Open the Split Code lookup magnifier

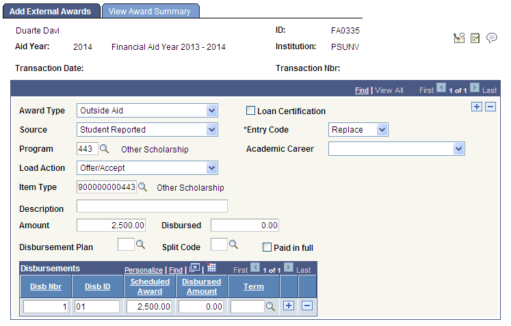[233, 244]
